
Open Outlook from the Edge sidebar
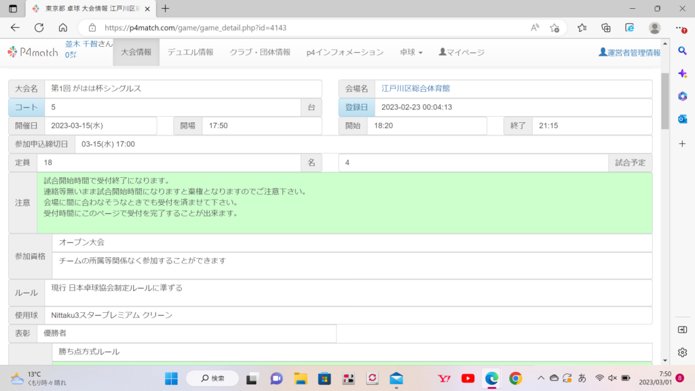(683, 119)
